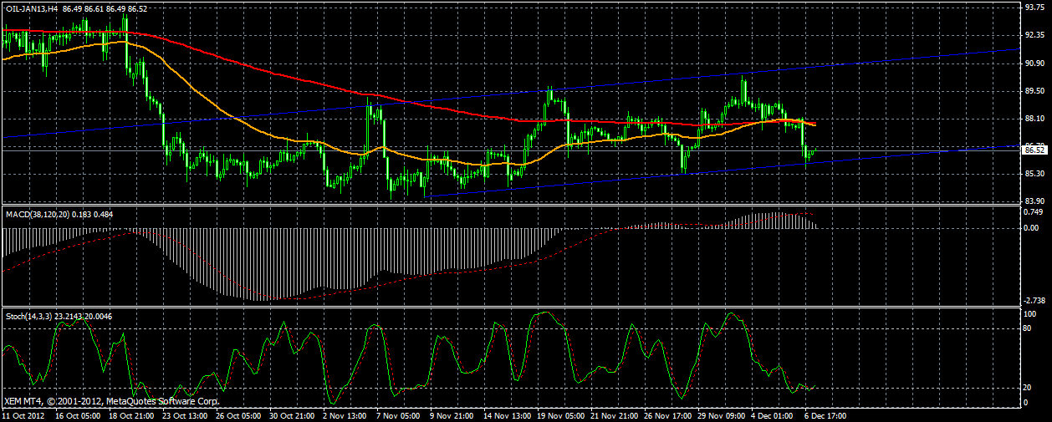Click the 100 level on Stochastic scale

(x=1030, y=313)
